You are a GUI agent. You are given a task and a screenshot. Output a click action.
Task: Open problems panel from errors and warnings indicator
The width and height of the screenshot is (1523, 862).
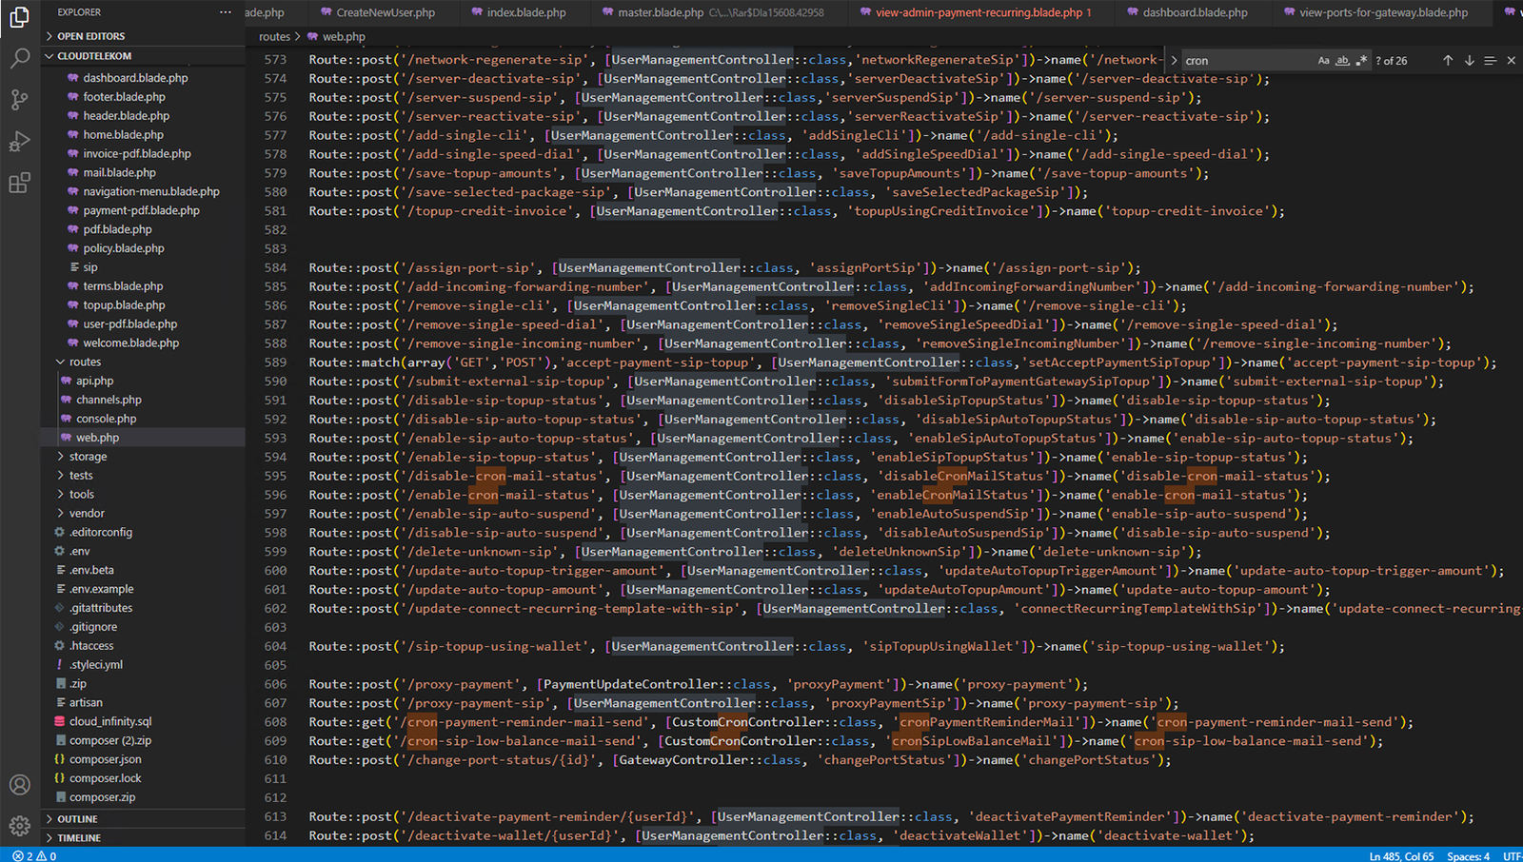pos(34,855)
